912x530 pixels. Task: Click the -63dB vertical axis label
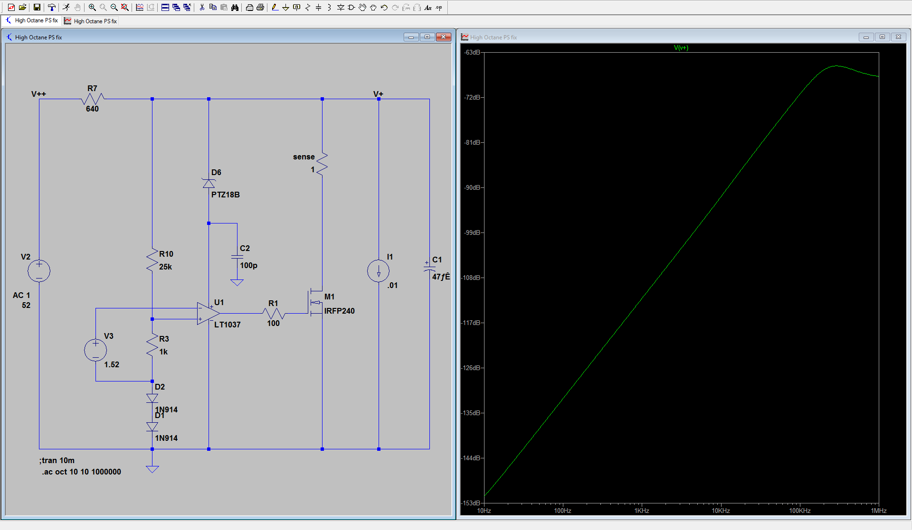472,52
